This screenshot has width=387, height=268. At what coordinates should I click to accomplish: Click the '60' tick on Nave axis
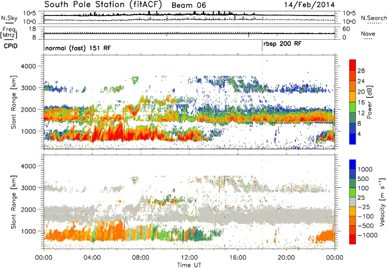pos(346,29)
